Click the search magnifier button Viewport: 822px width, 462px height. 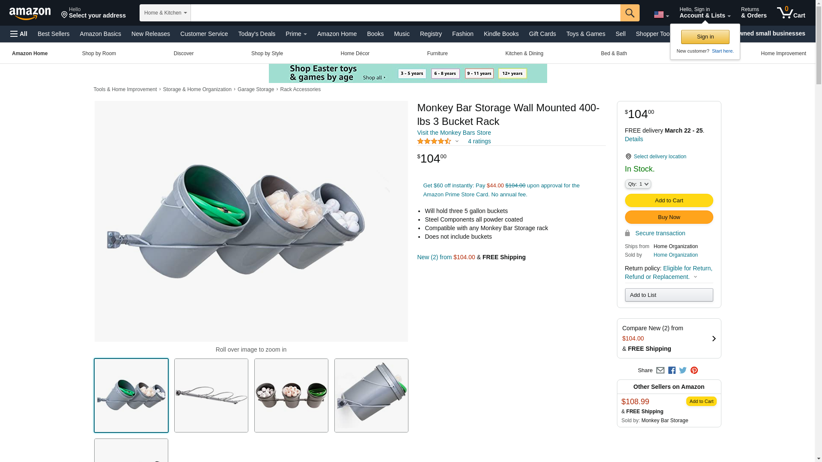630,13
